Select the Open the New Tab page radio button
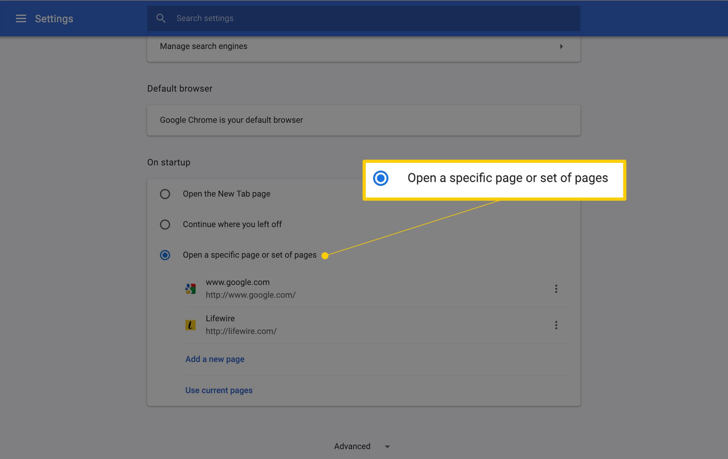This screenshot has height=459, width=728. coord(165,194)
